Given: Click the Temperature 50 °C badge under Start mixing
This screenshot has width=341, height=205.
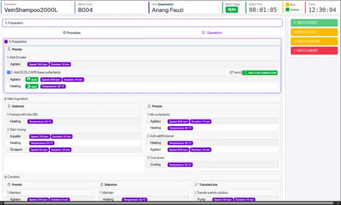Looking at the screenshot, I should coord(42,143).
